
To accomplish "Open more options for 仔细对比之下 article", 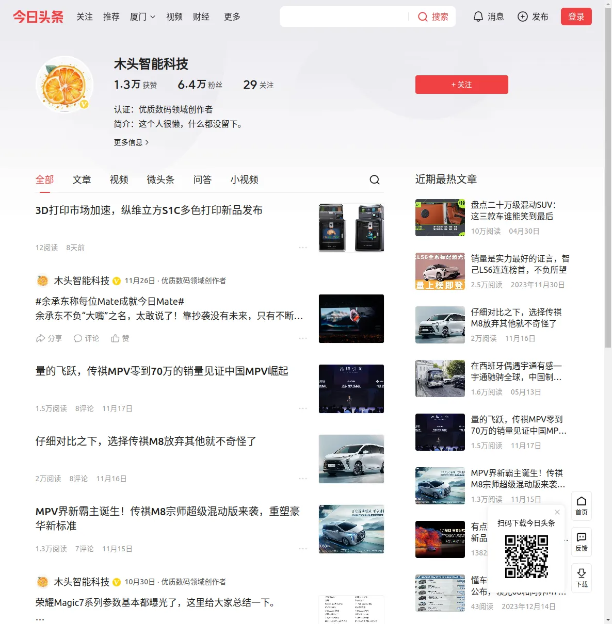I will (x=303, y=479).
